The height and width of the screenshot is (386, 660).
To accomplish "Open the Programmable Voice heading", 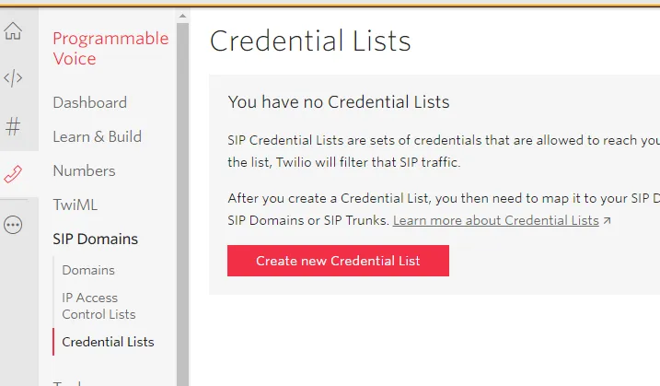I will click(110, 48).
